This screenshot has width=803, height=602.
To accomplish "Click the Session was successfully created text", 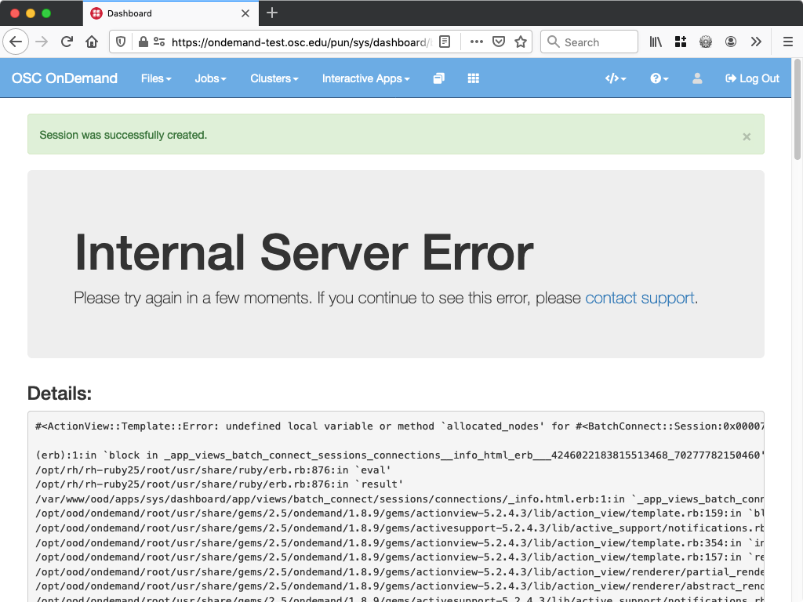I will [x=123, y=135].
